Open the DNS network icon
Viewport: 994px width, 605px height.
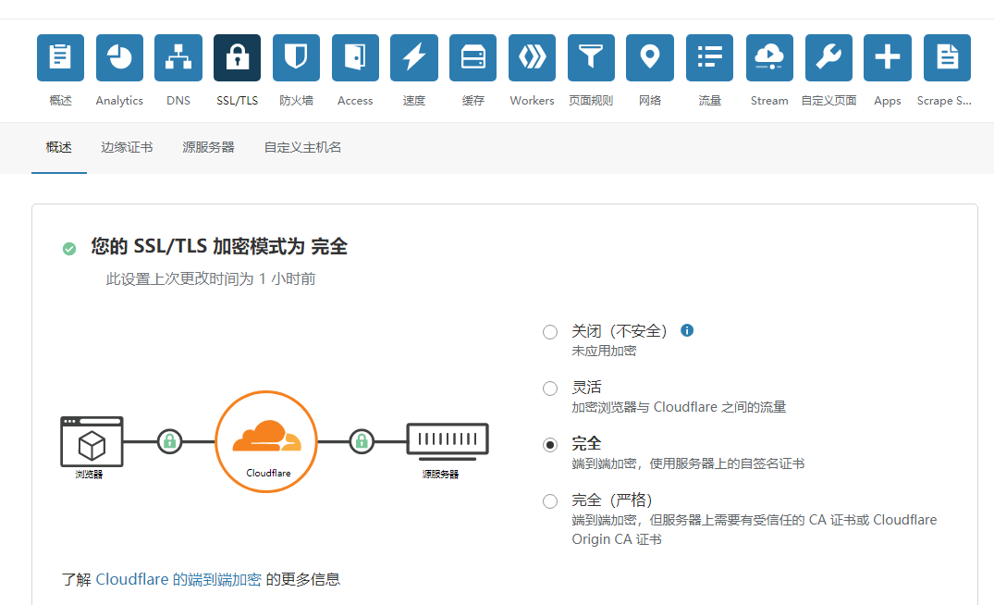178,57
